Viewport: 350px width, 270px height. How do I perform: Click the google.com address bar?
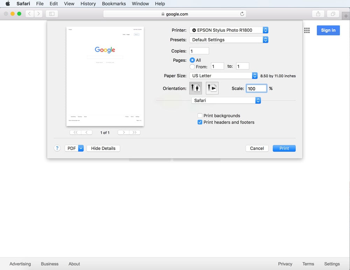coord(175,14)
